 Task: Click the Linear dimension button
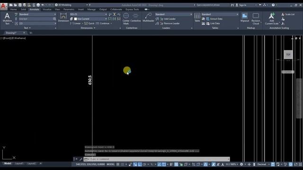click(76, 24)
